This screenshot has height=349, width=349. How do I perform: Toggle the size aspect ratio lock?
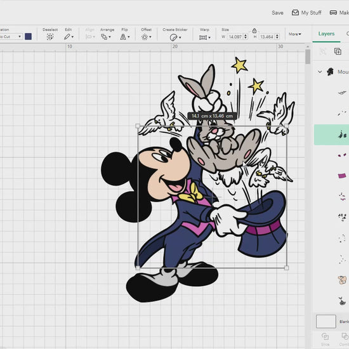(x=254, y=30)
